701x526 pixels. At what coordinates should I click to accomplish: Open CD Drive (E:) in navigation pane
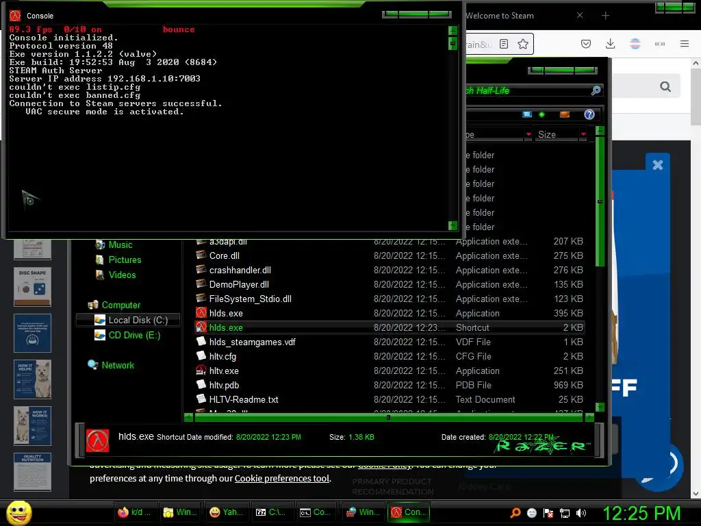(134, 335)
